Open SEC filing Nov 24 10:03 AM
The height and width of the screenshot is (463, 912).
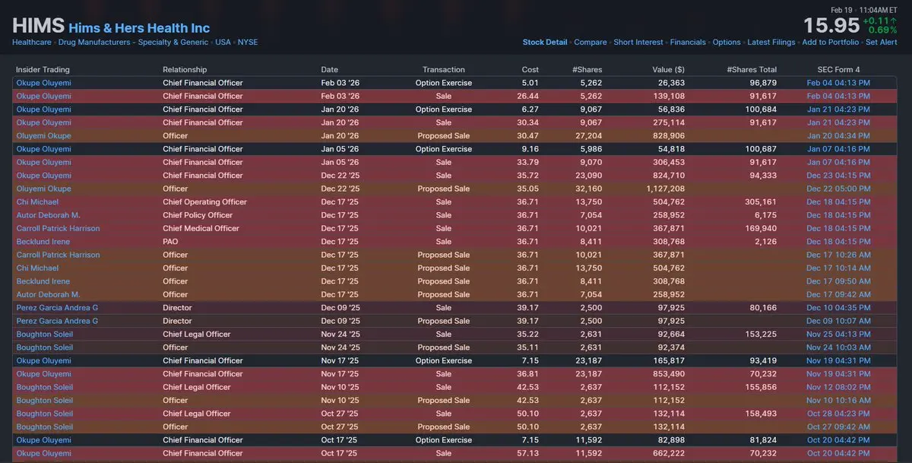[839, 347]
